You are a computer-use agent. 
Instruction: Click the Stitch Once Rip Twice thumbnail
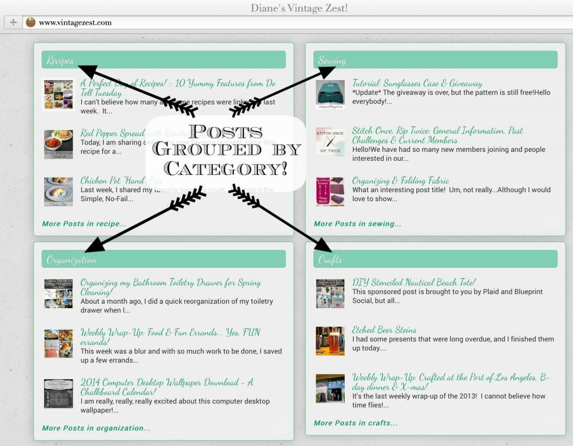point(330,142)
